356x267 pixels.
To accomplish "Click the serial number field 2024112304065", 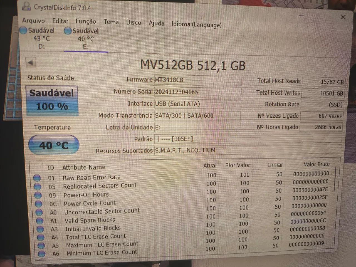I will click(197, 92).
